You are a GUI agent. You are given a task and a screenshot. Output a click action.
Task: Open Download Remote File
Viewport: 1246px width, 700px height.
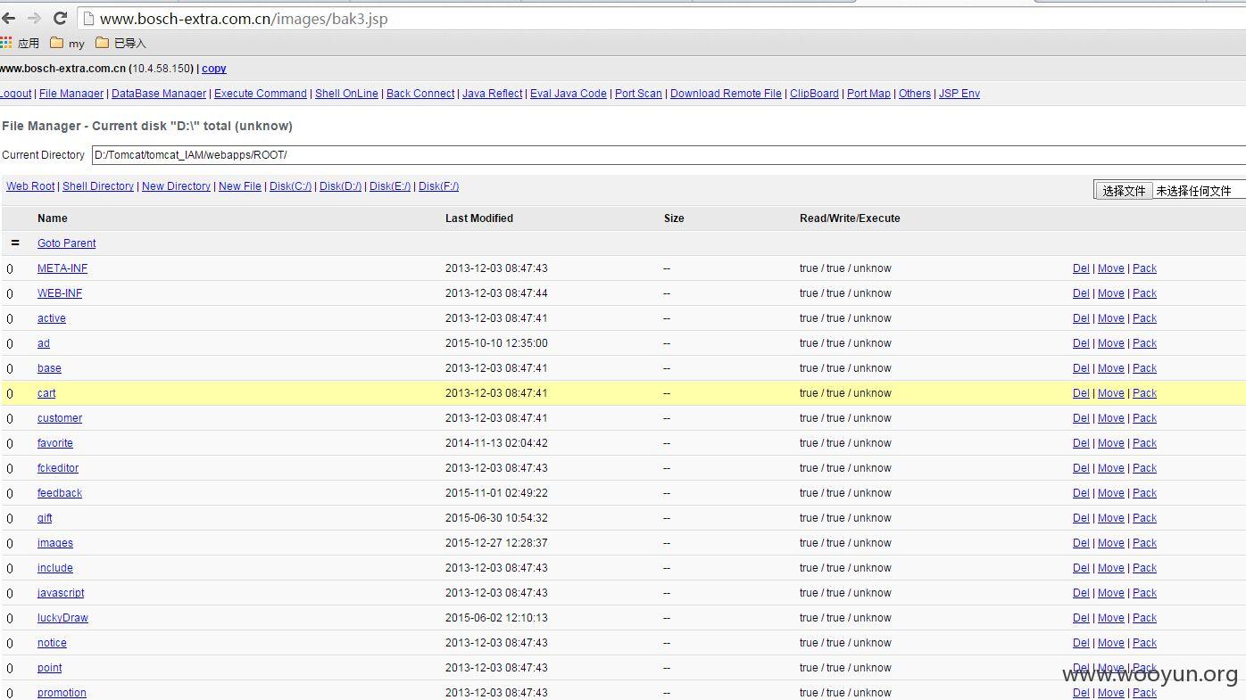(x=726, y=94)
